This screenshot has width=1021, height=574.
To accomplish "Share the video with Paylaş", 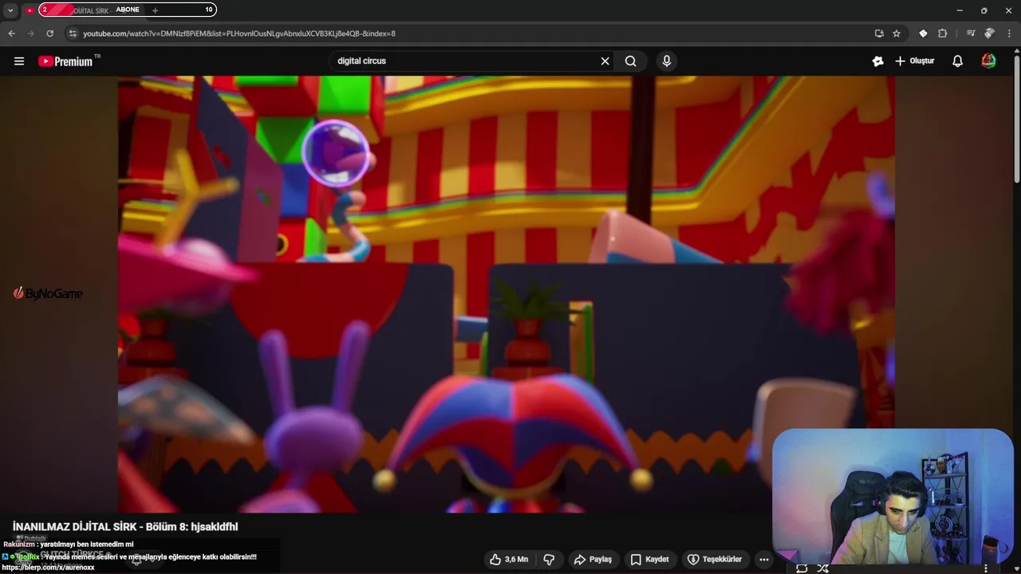I will point(593,560).
